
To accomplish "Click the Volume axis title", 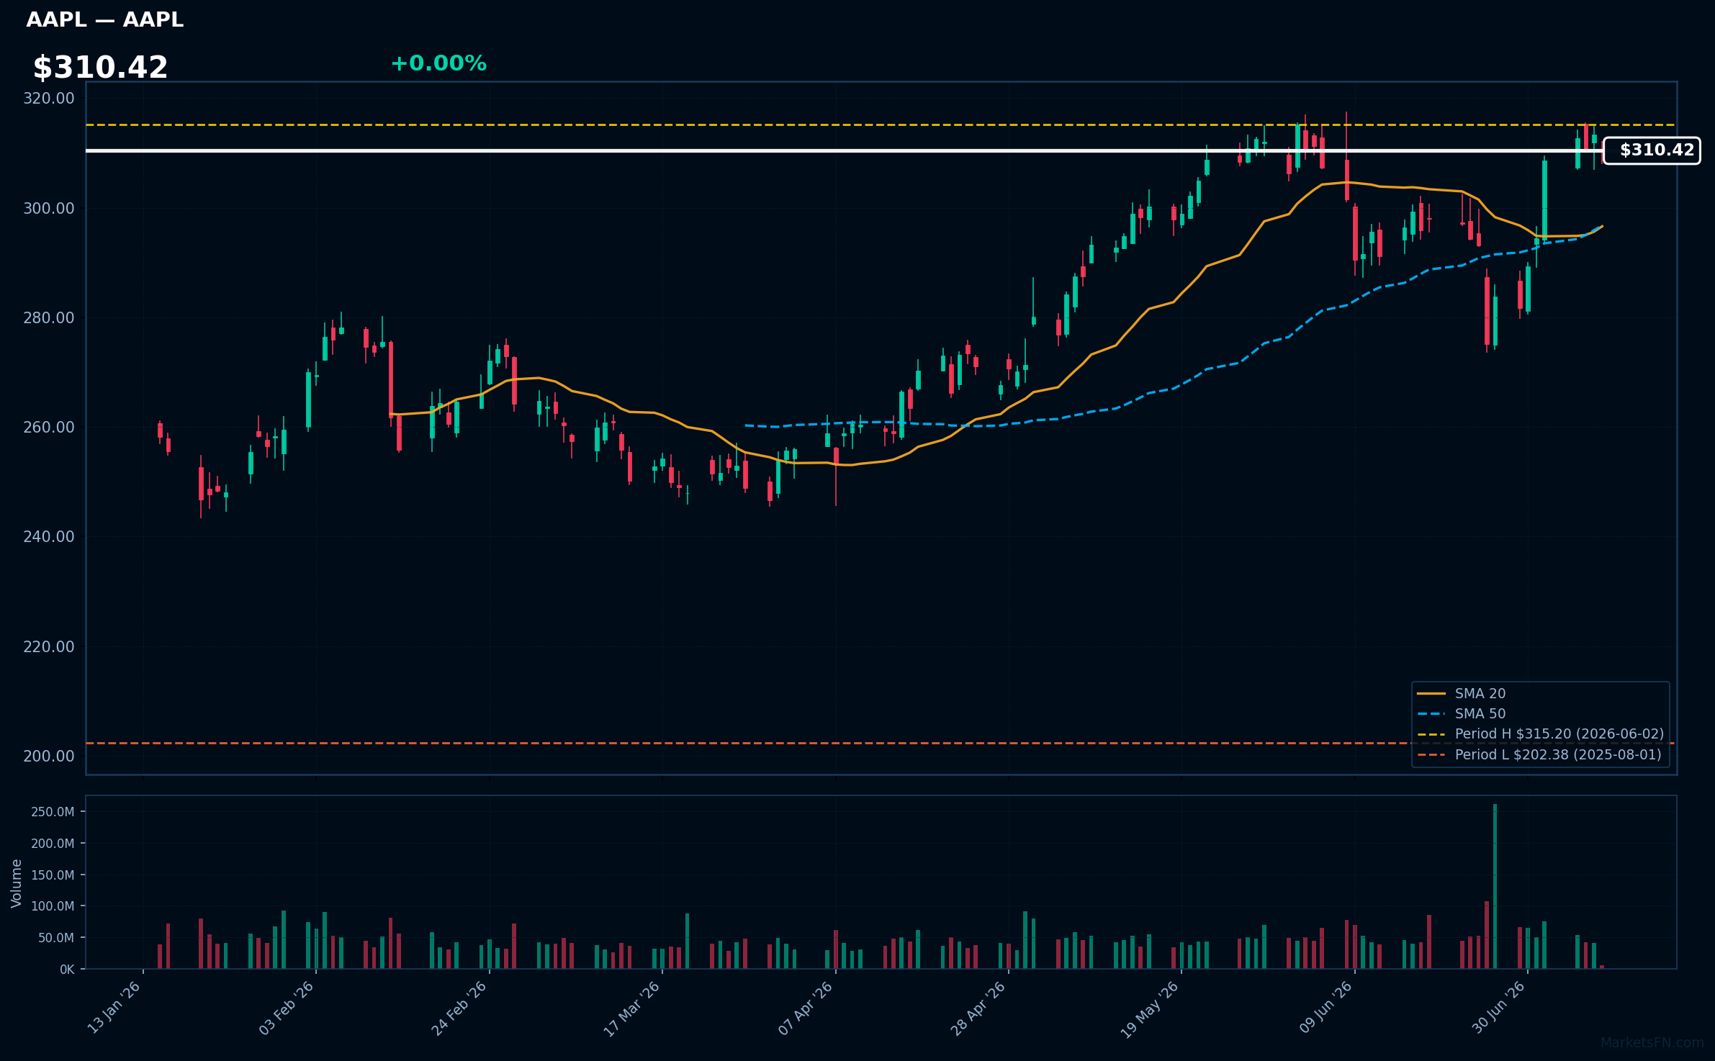I will (x=17, y=883).
